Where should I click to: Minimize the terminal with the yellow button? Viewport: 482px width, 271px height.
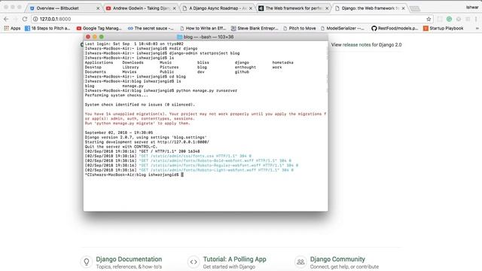(95, 37)
